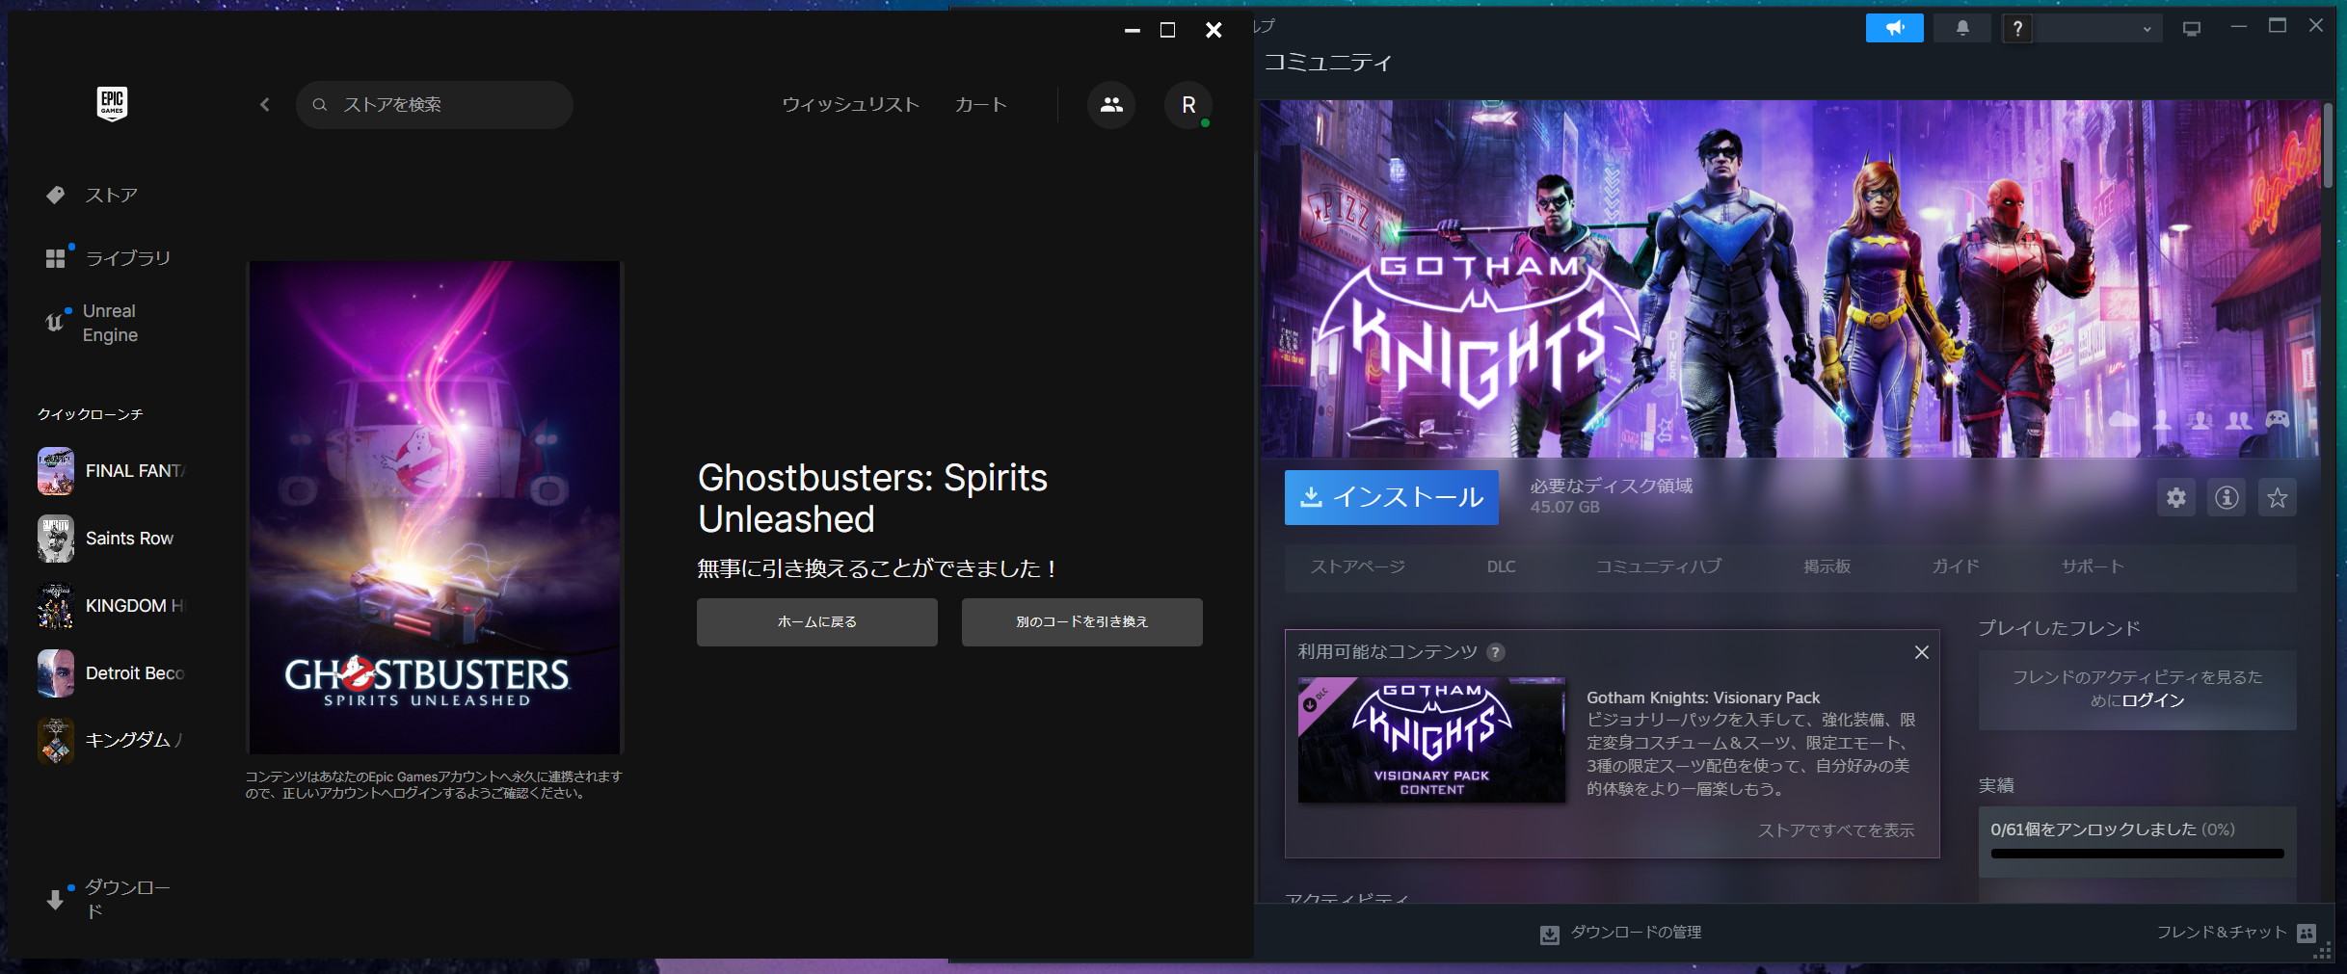2347x974 pixels.
Task: Click the Unreal Engine logo icon
Action: click(x=55, y=323)
